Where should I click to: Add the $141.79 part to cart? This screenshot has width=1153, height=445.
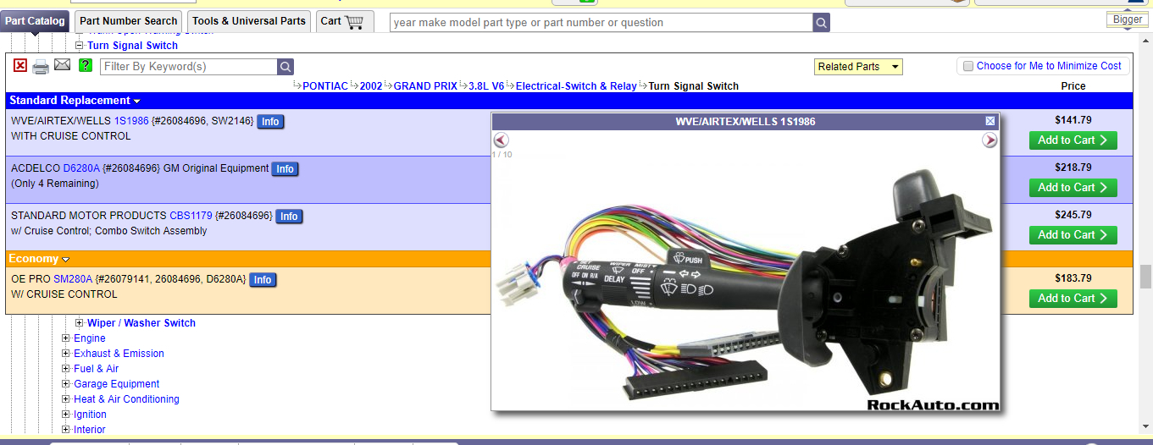click(1073, 140)
